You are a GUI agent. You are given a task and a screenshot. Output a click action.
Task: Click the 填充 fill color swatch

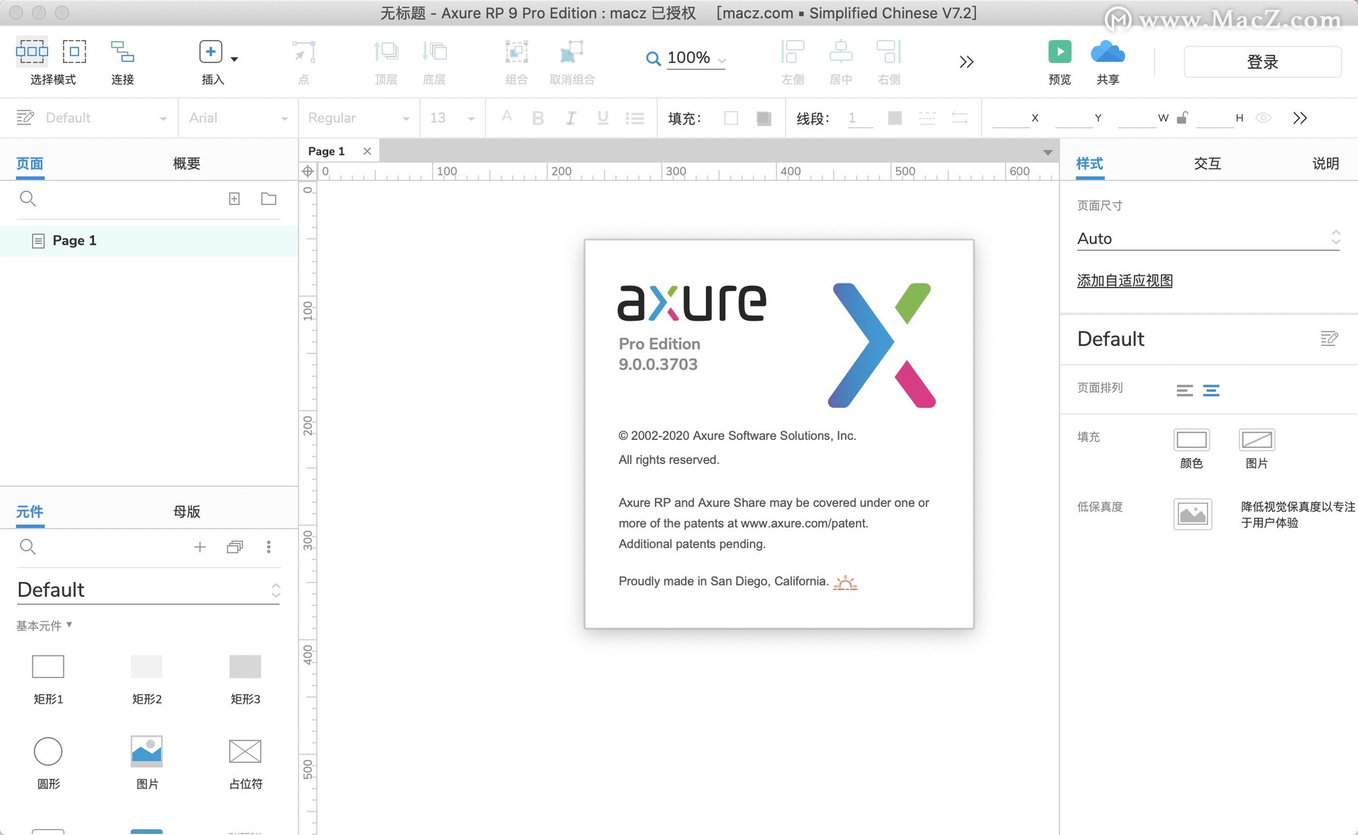click(x=731, y=118)
